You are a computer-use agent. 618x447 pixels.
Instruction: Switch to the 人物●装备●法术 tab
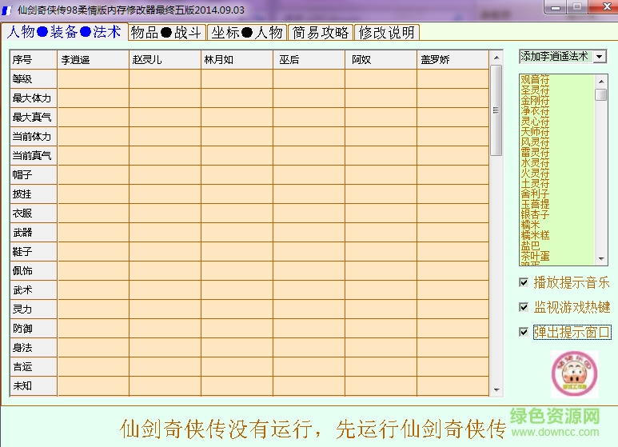64,32
